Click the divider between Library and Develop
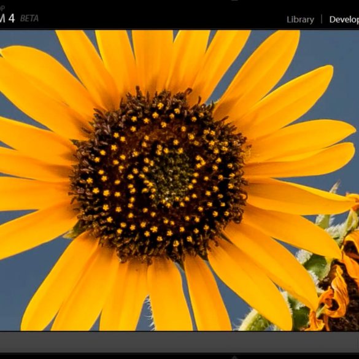 [x=322, y=19]
